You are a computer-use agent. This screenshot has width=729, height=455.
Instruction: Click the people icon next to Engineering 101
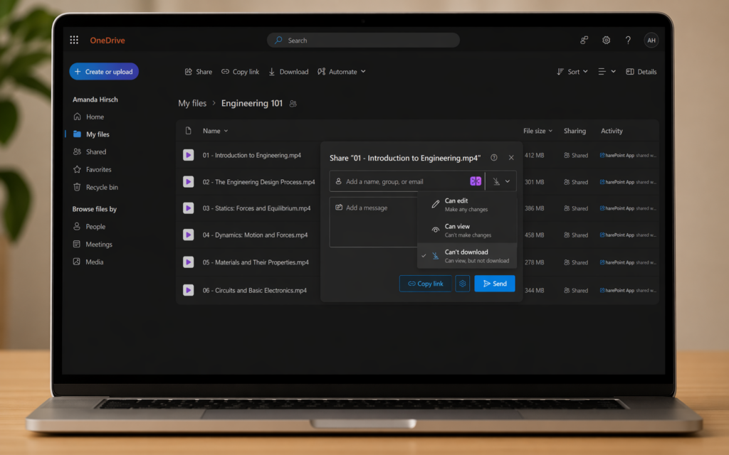click(x=292, y=103)
